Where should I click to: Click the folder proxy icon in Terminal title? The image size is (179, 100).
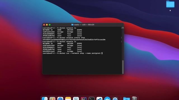[x=72, y=25]
